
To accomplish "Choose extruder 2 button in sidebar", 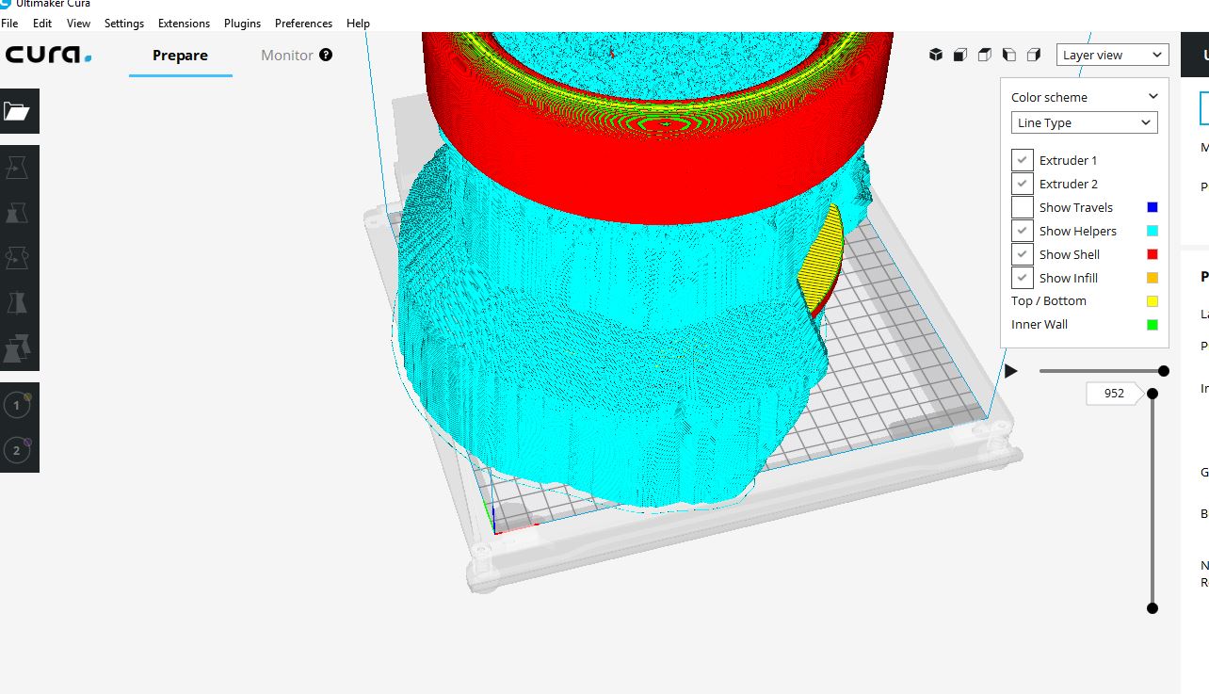I will coord(17,451).
